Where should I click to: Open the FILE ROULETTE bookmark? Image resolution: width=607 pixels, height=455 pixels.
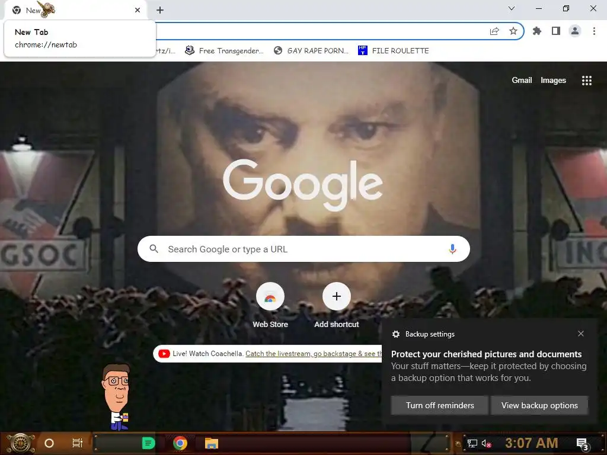coord(394,51)
